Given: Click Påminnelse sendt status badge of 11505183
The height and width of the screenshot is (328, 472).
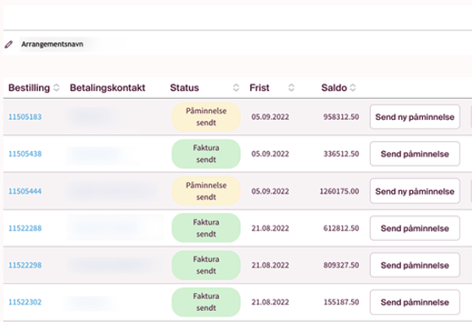Looking at the screenshot, I should [x=206, y=117].
